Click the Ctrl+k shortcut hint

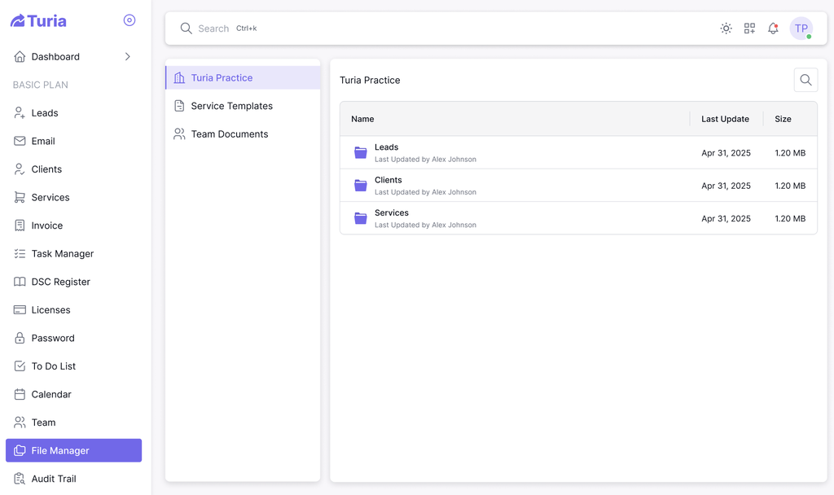point(246,28)
